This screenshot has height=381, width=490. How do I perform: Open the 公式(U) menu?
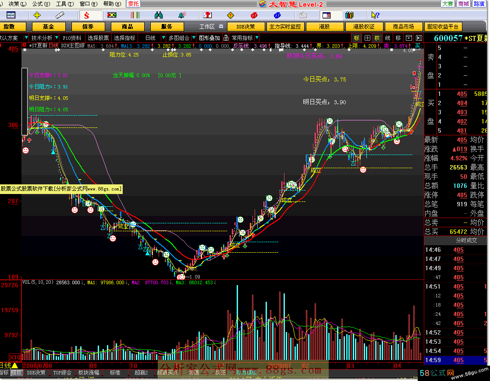pos(41,4)
